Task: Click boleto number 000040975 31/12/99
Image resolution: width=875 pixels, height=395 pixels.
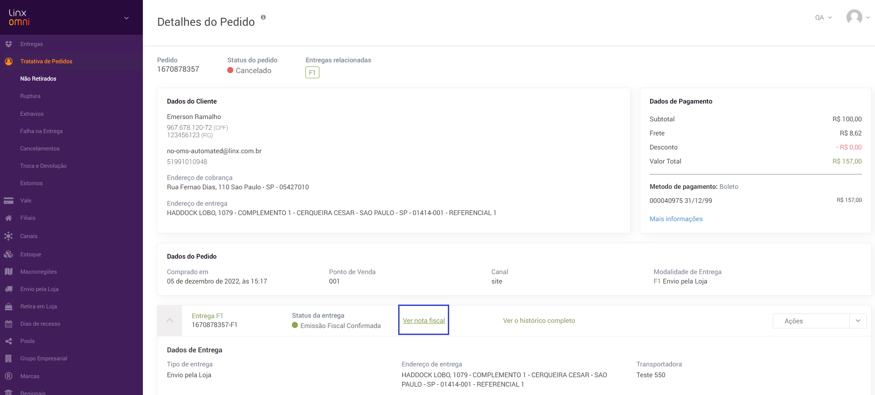Action: click(x=681, y=201)
